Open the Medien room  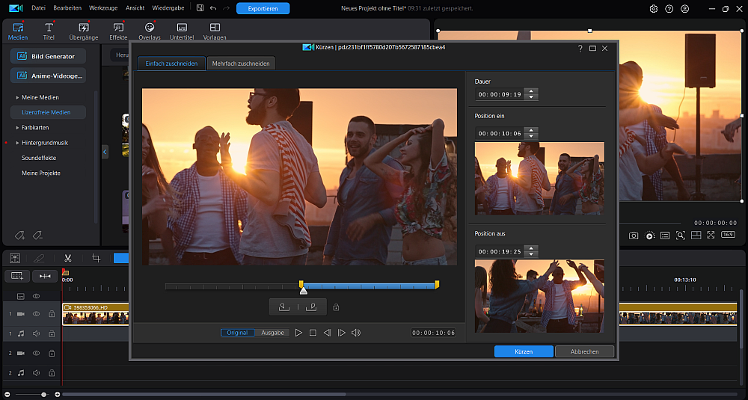point(18,31)
